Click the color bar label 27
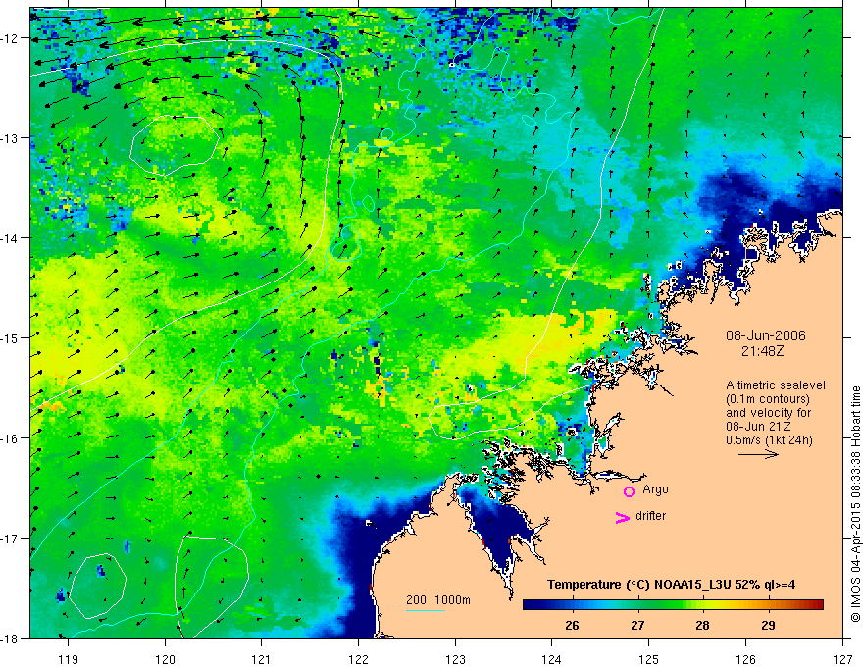 [637, 625]
